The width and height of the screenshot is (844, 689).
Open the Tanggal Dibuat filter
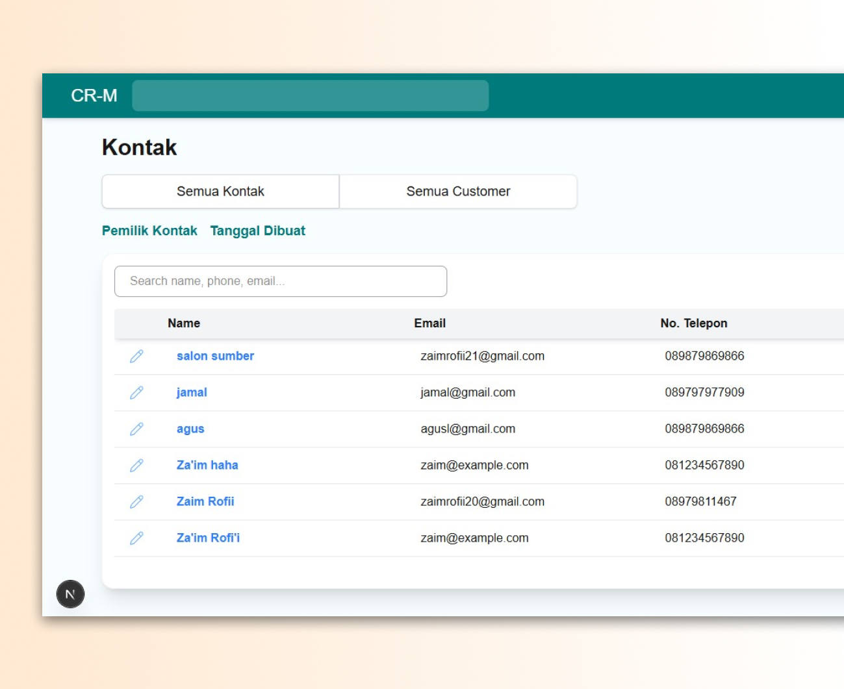click(257, 231)
